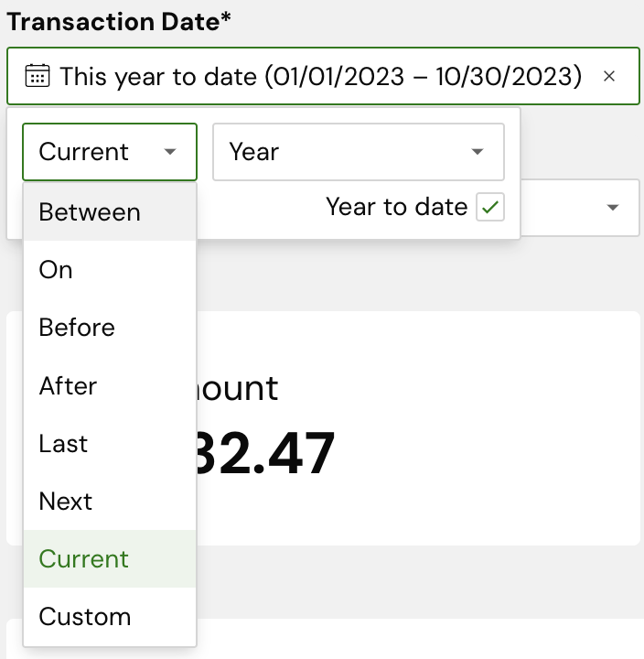Click the amount value card
This screenshot has height=659, width=644.
coord(417,428)
